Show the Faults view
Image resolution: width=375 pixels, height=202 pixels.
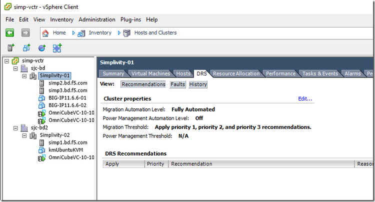(177, 84)
